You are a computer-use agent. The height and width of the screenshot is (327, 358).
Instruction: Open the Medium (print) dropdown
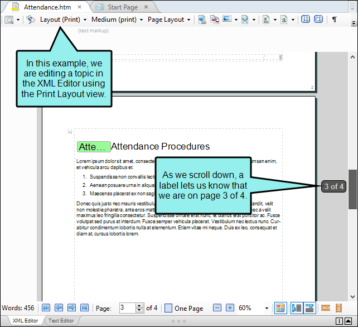tap(117, 20)
